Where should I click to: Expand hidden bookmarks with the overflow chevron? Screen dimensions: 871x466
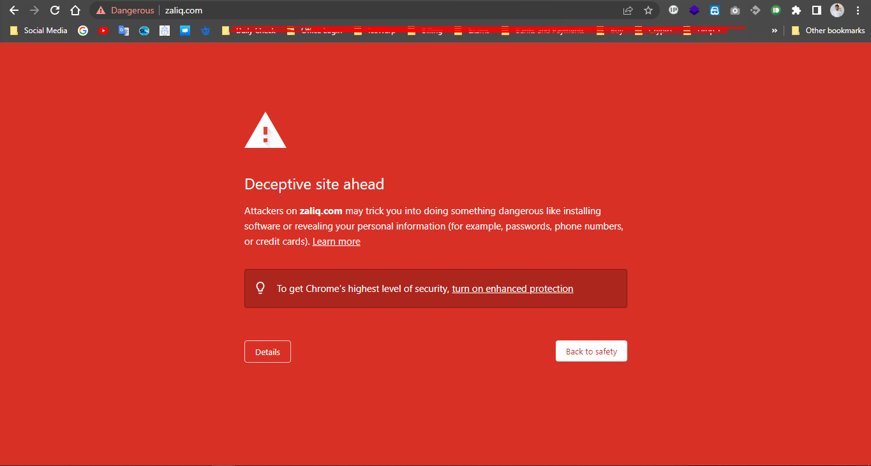[774, 30]
